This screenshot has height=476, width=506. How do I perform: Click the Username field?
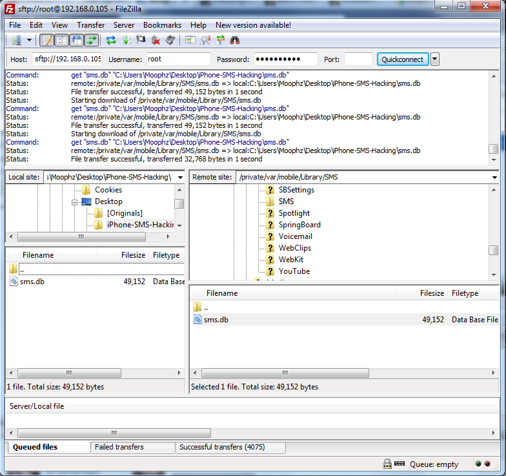click(178, 59)
